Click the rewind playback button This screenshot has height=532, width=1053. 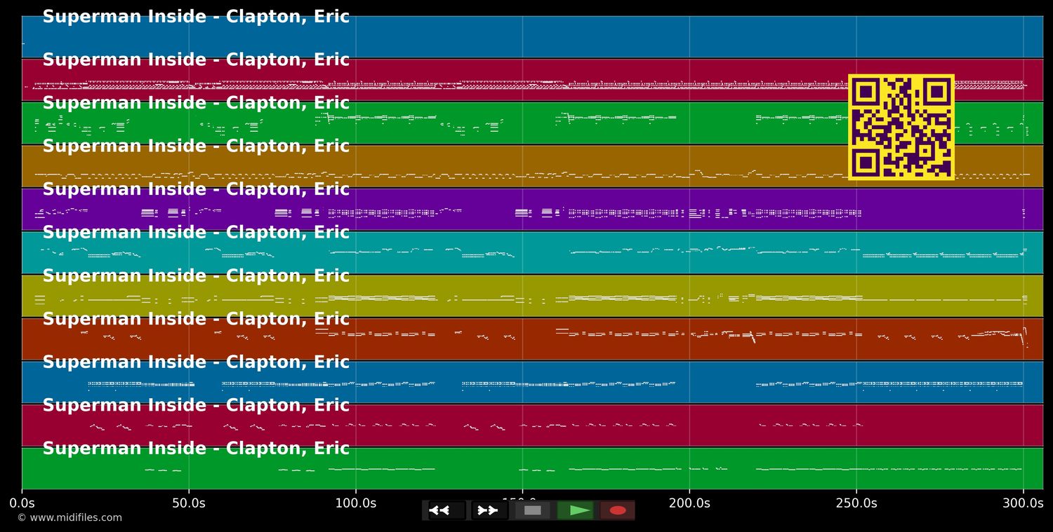pyautogui.click(x=447, y=510)
